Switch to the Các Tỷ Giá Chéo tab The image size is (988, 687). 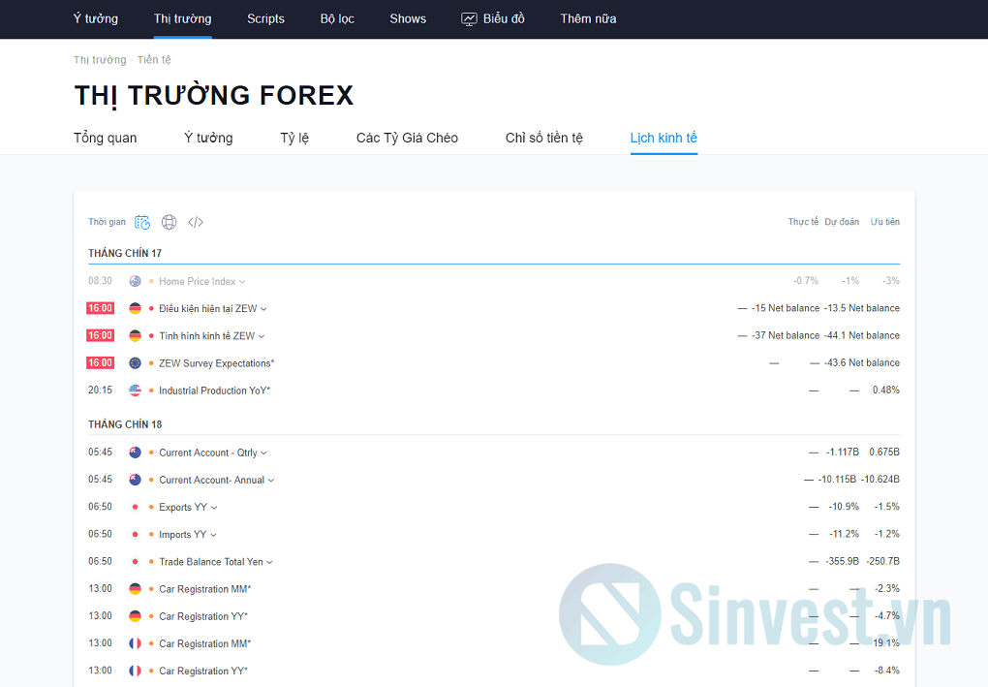point(407,138)
